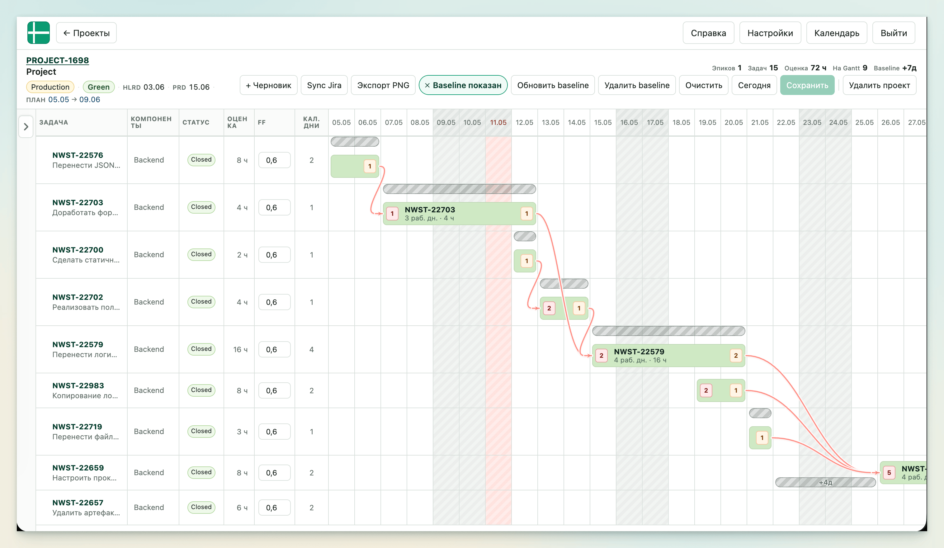
Task: Click badge 1 on NWST-22700 bar
Action: tap(527, 261)
